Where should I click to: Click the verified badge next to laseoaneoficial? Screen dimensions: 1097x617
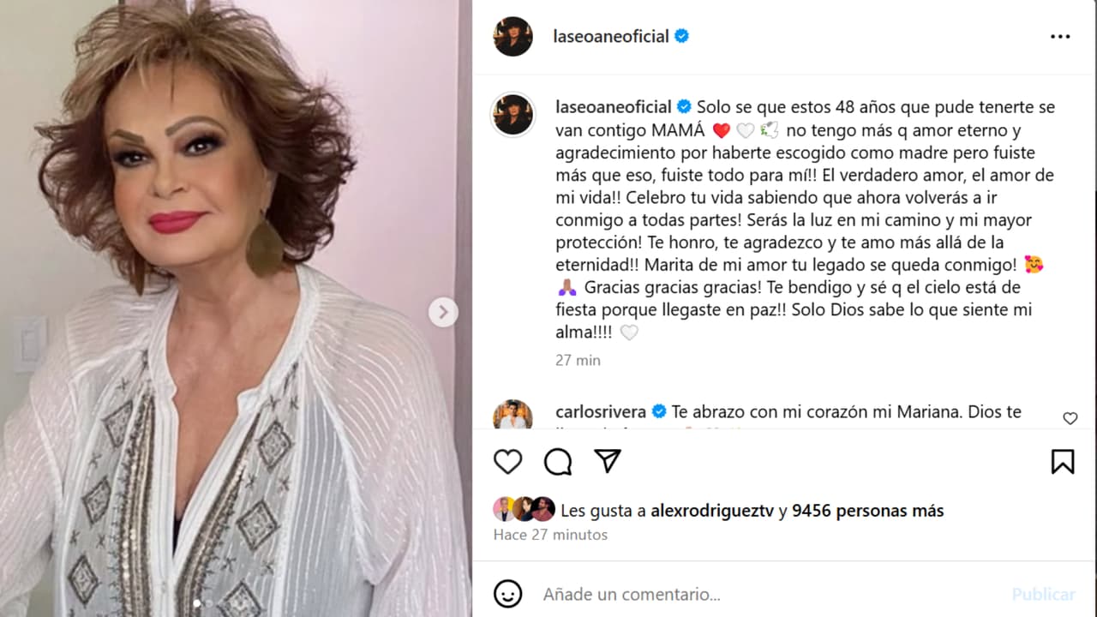681,36
